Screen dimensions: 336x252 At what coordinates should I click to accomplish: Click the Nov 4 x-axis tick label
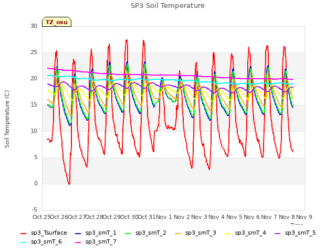point(217,217)
